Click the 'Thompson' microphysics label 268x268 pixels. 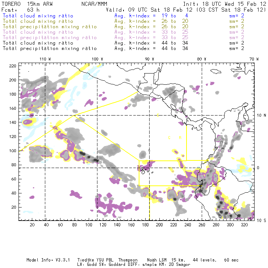[128, 260]
